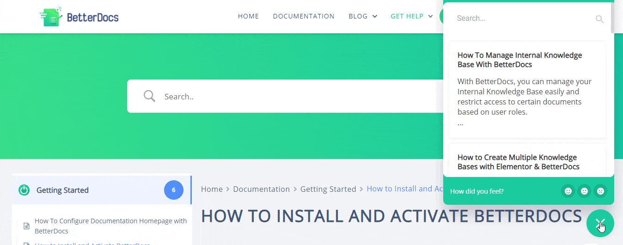The width and height of the screenshot is (623, 245).
Task: Open the GET HELP dropdown chevron
Action: click(x=430, y=17)
